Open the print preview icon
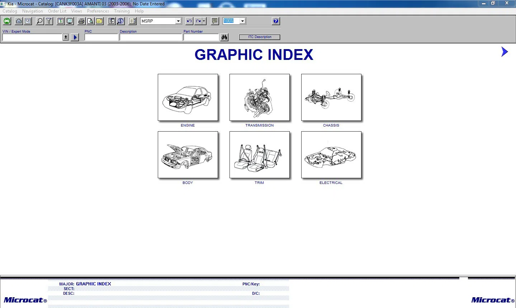The image size is (516, 308). pyautogui.click(x=90, y=21)
